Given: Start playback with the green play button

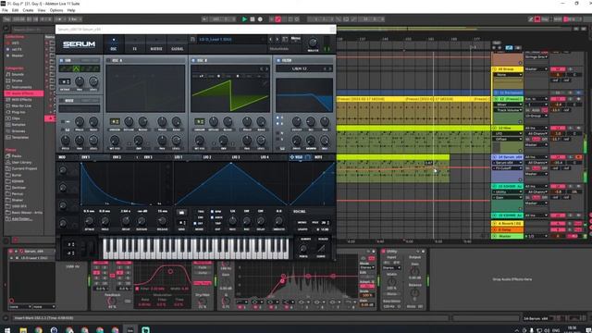Looking at the screenshot, I should point(244,19).
